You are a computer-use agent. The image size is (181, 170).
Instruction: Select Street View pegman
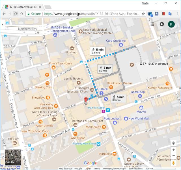pos(173,163)
